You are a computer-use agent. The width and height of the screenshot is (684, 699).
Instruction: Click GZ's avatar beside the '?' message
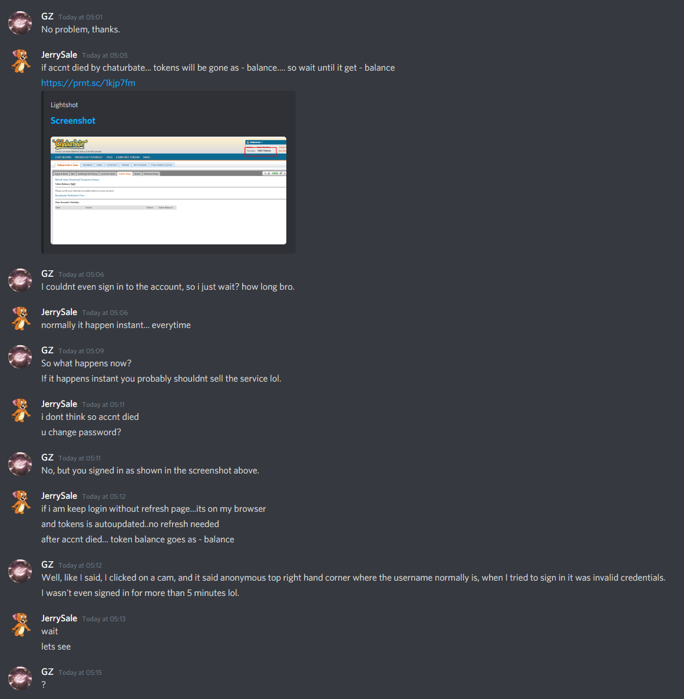click(20, 678)
